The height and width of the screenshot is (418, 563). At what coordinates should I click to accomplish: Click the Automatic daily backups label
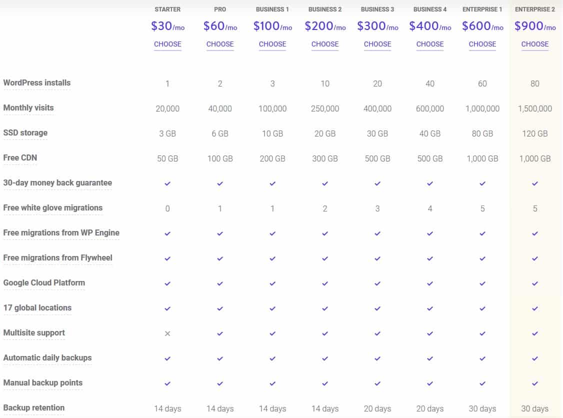47,357
